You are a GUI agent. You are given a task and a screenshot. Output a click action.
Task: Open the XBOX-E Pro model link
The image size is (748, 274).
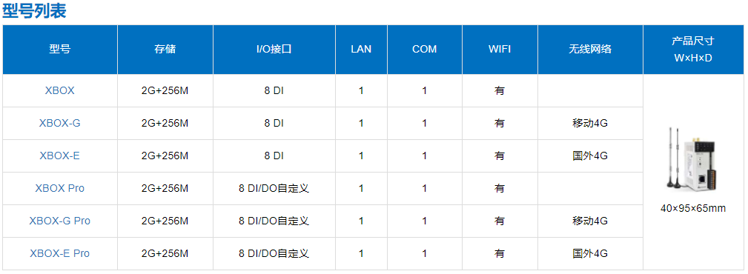(x=59, y=253)
